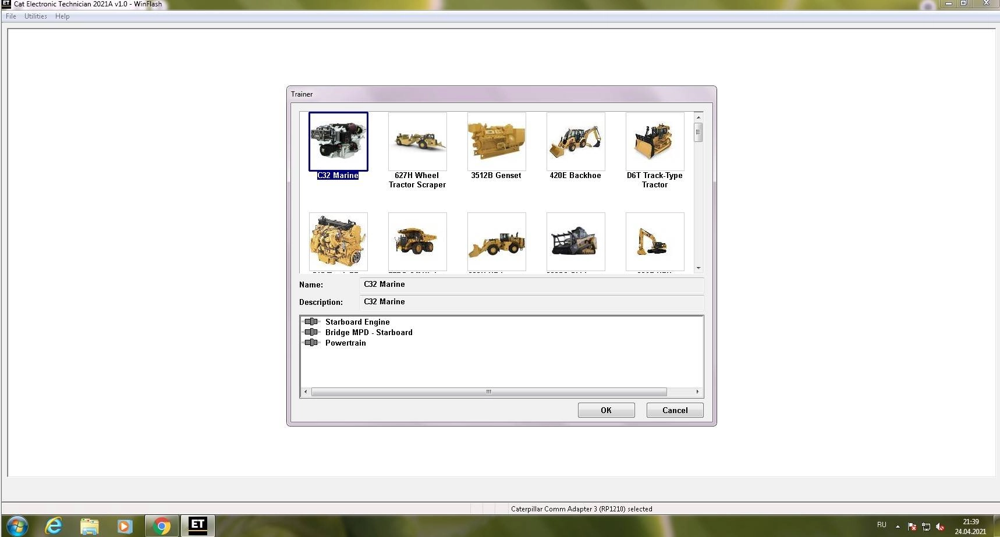Click the ECM list horizontal scrollbar thumb
Viewport: 1000px width, 537px height.
[x=489, y=392]
